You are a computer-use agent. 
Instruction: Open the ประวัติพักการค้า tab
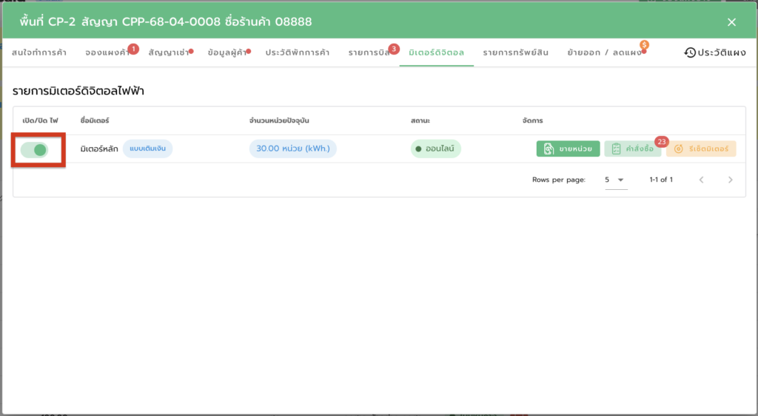[298, 53]
